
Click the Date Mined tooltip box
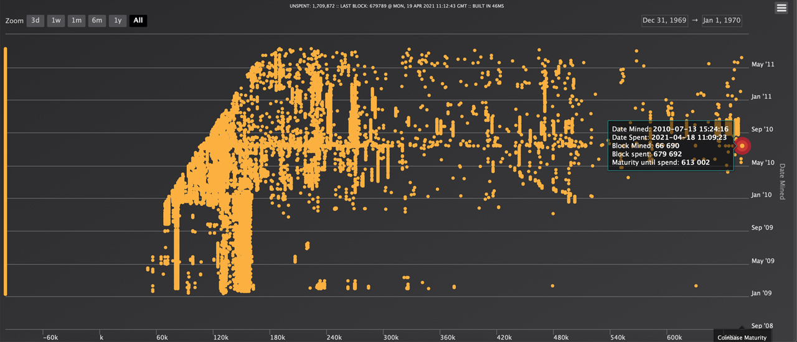(x=670, y=146)
